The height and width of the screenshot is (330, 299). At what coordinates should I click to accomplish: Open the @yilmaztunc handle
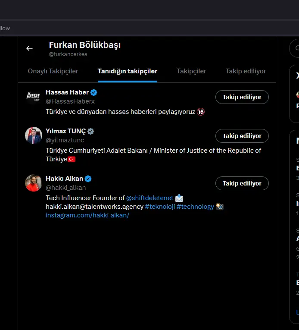point(65,140)
